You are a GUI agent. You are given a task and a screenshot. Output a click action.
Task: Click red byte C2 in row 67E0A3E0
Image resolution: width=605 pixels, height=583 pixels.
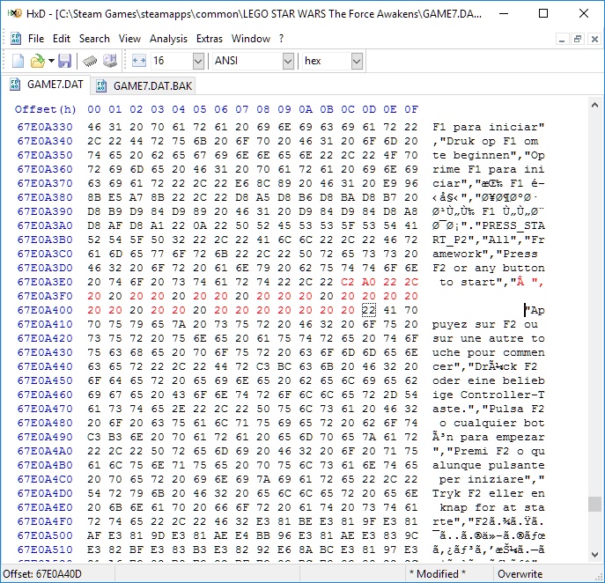click(x=348, y=282)
